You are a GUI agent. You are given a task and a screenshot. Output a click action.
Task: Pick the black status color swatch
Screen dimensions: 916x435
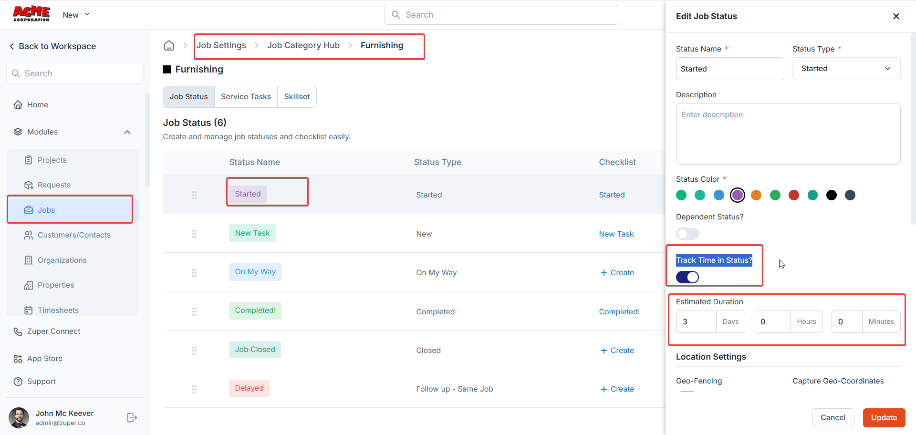832,195
